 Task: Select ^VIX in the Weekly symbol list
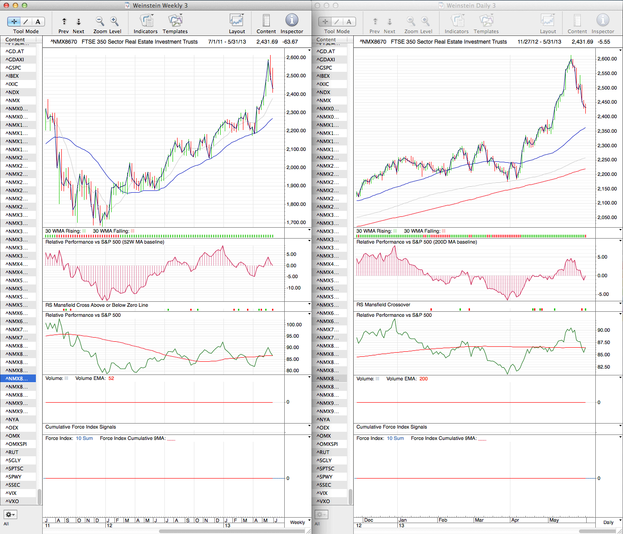click(14, 493)
